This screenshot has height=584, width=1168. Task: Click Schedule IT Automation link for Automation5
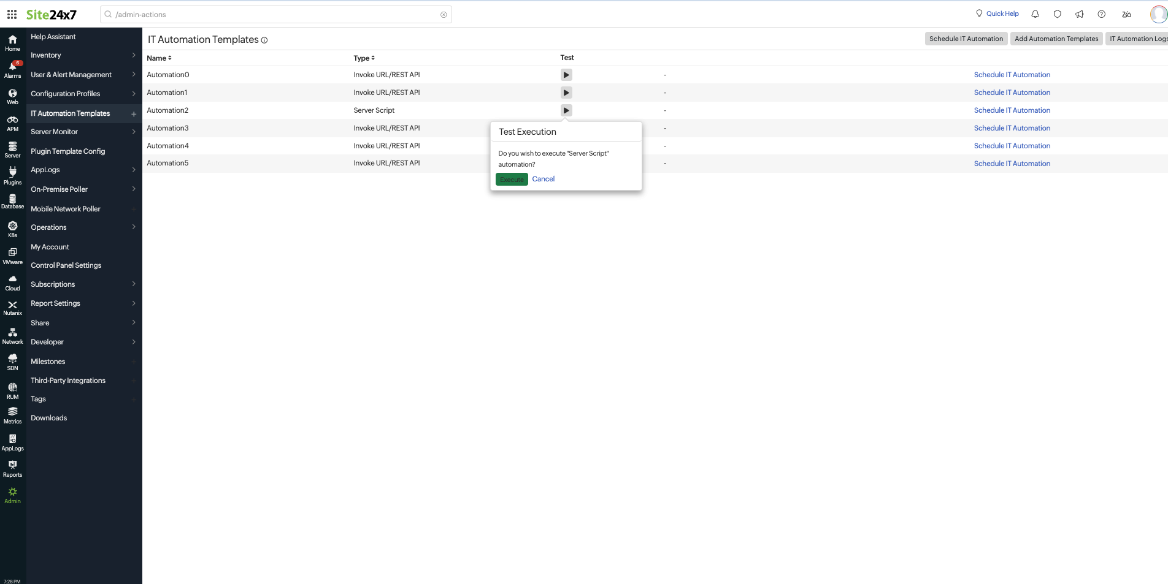tap(1012, 164)
